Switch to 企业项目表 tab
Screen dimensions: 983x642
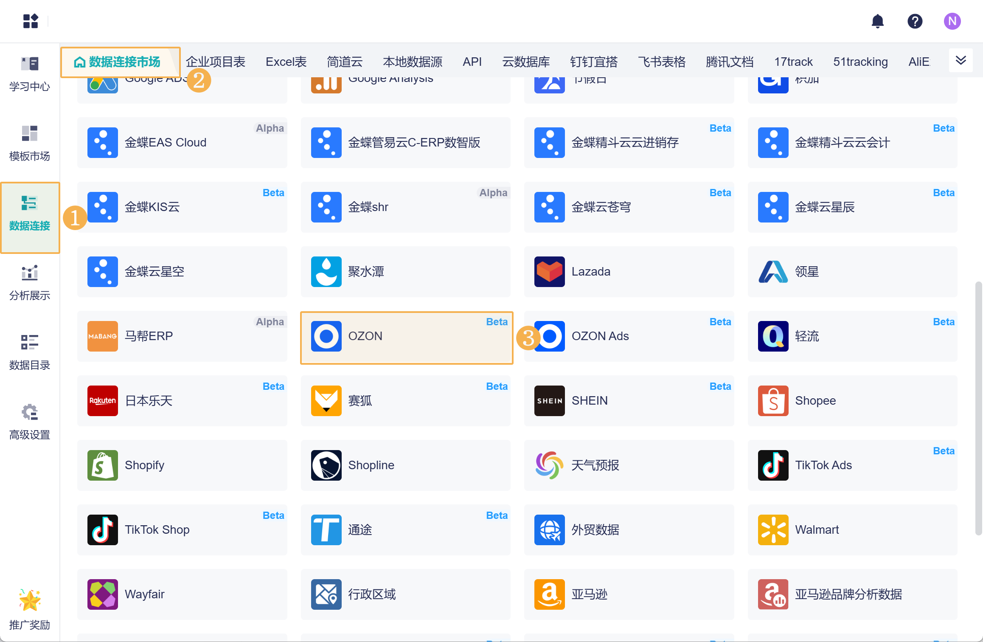pos(216,62)
